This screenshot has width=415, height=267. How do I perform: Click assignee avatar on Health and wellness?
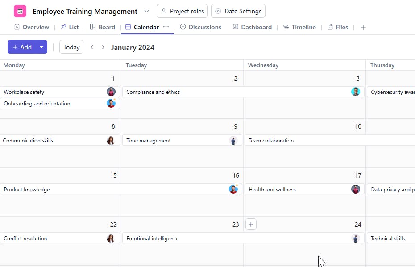click(x=355, y=190)
